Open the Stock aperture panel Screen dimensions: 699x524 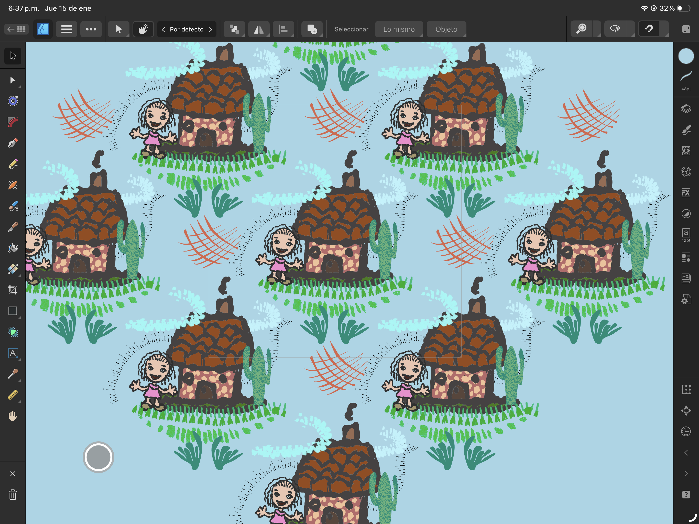point(686,172)
